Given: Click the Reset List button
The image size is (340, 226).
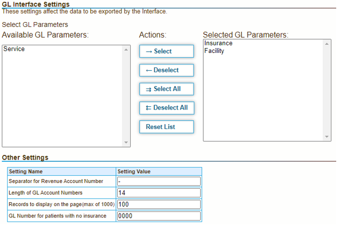Looking at the screenshot, I should pos(166,127).
